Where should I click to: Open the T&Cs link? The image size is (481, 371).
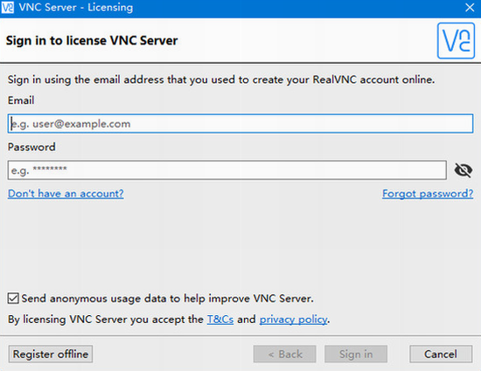tap(220, 319)
